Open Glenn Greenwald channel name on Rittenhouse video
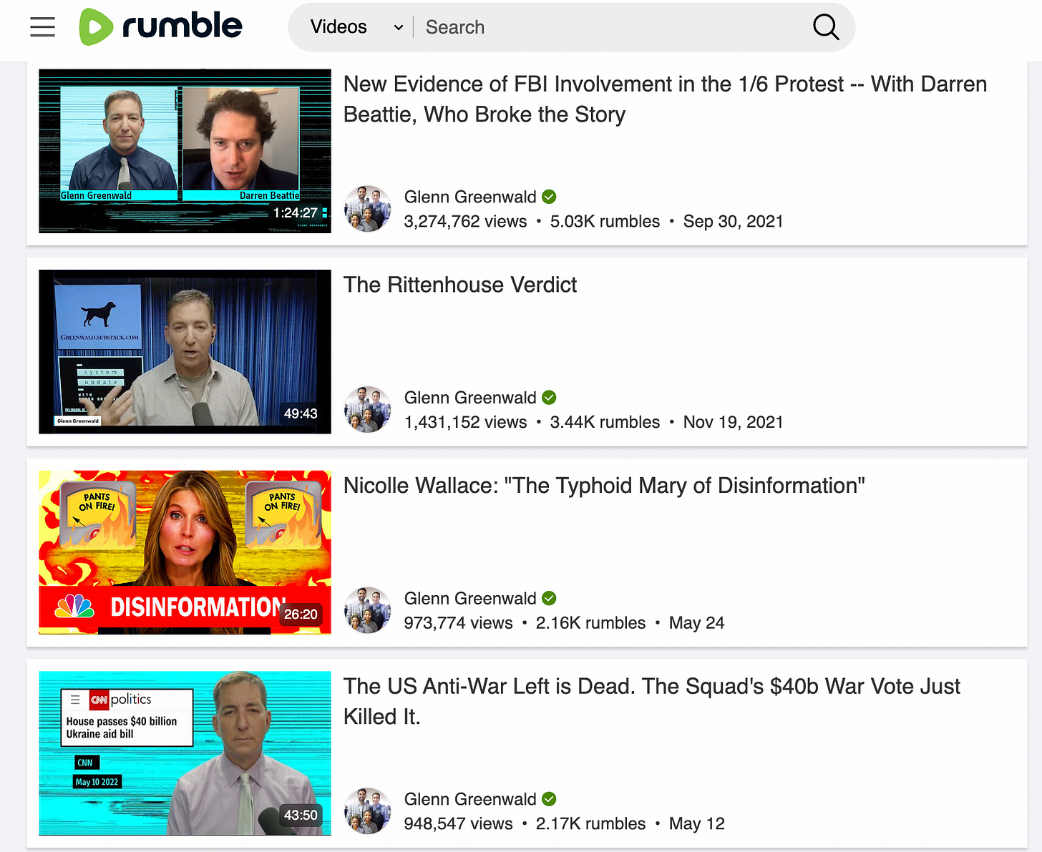 point(469,398)
